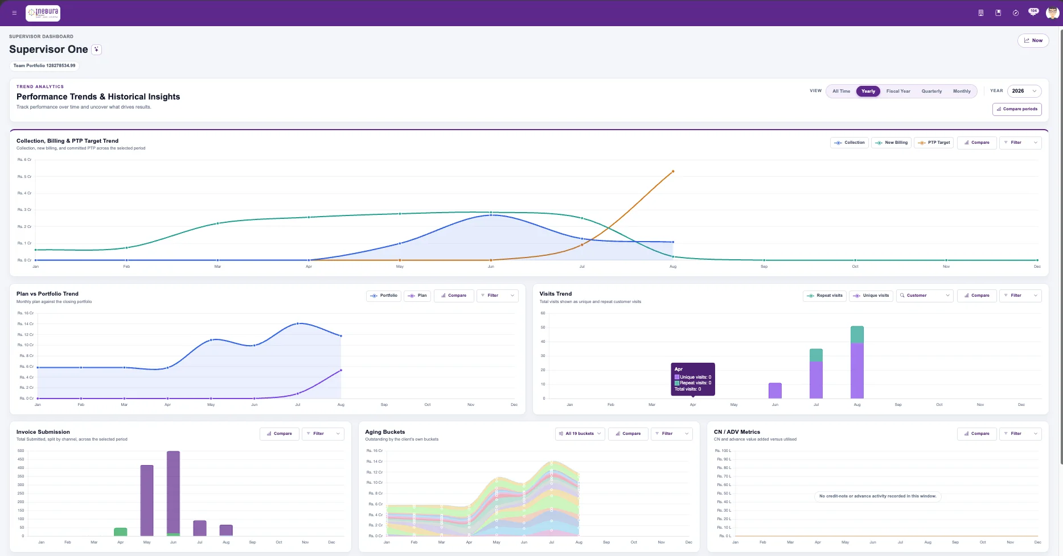The height and width of the screenshot is (556, 1063).
Task: Open the building/organization icon in header
Action: coord(980,13)
